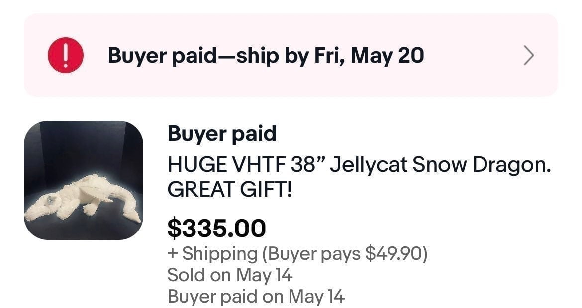This screenshot has width=582, height=308.
Task: Select the '$49.90' shipping amount
Action: (394, 254)
